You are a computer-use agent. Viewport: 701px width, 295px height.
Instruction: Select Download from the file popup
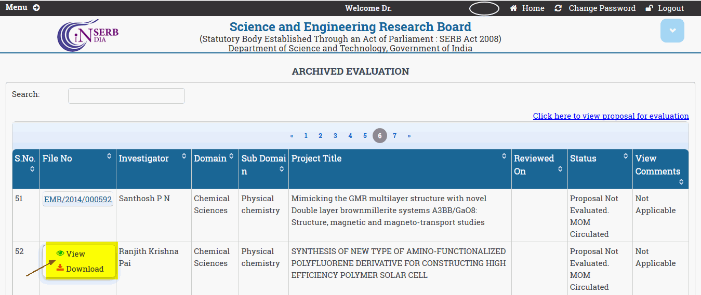[x=85, y=269]
